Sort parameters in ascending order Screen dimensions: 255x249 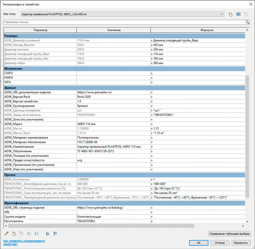point(48,234)
